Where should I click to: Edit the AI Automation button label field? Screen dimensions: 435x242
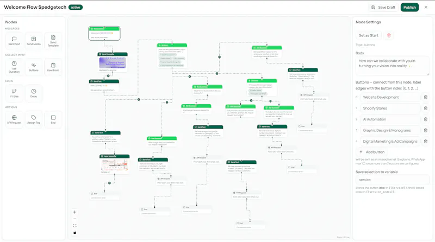coord(390,119)
